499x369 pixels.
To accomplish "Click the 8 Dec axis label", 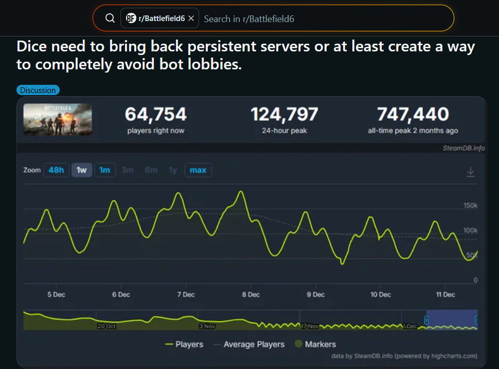I will coord(251,294).
